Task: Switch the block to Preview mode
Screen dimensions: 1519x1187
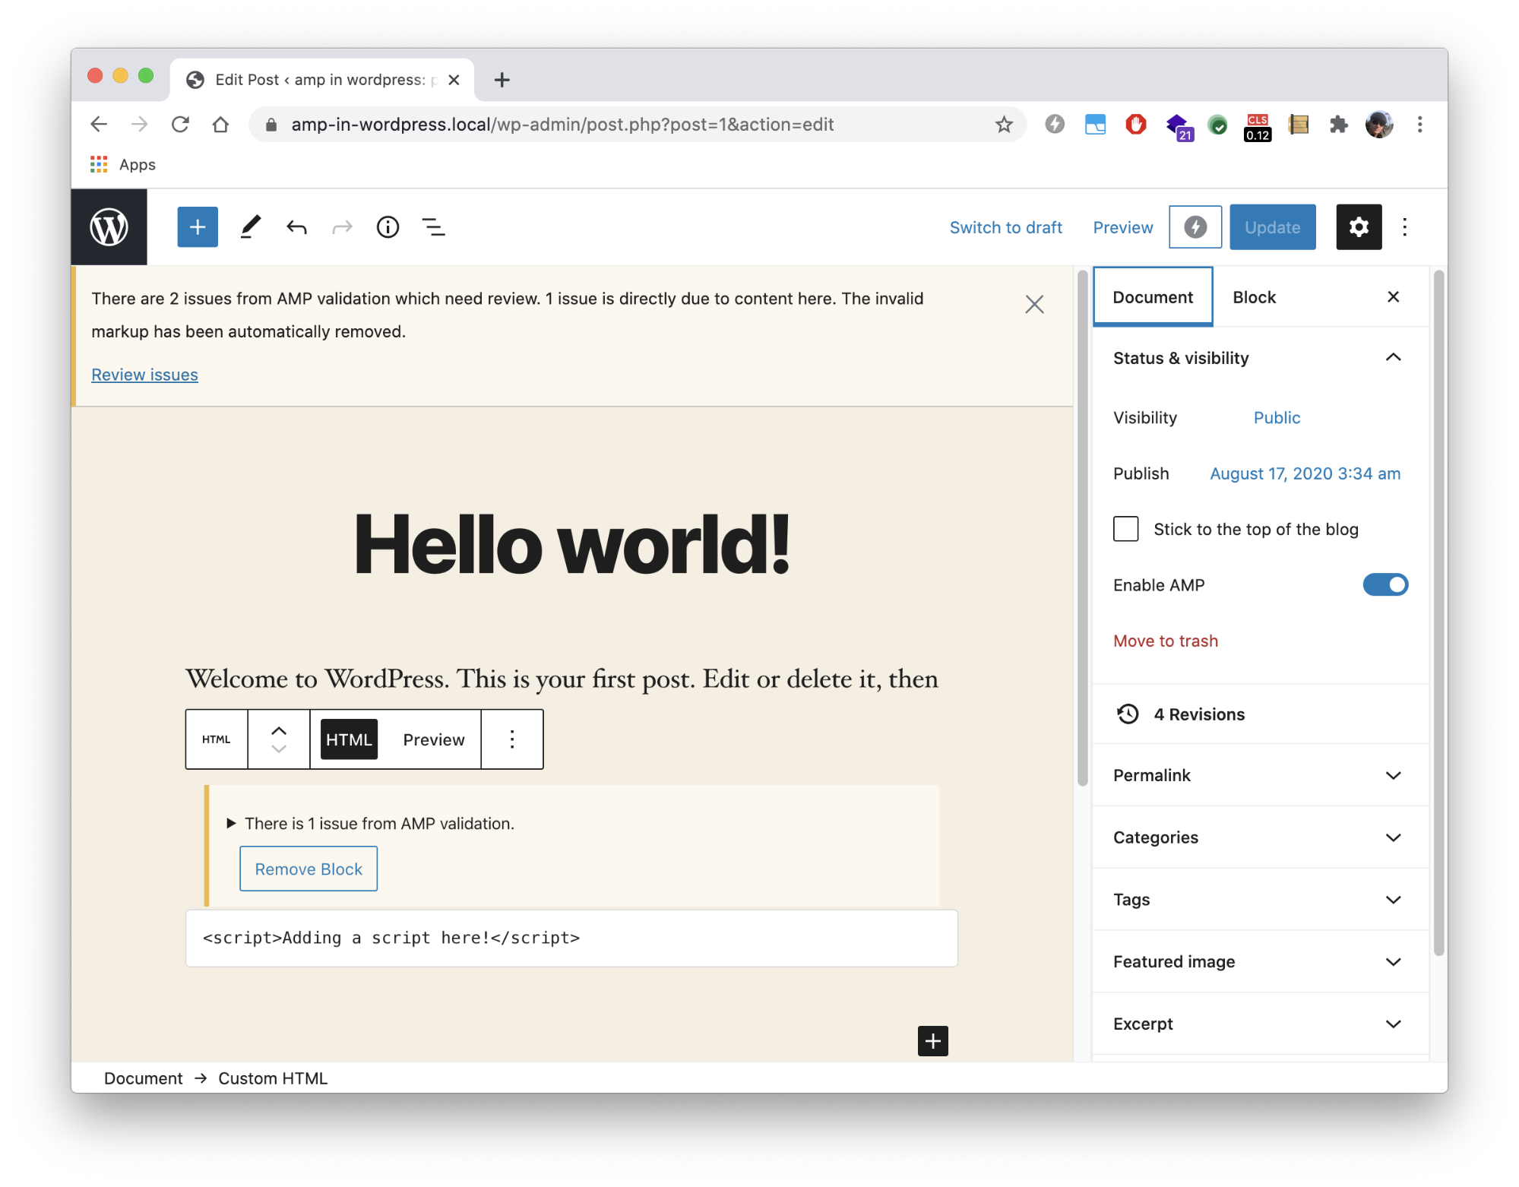Action: pos(433,739)
